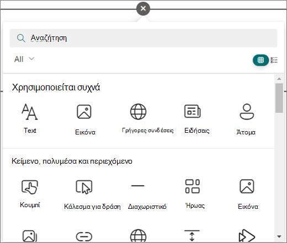
Task: Open the All category filter dropdown
Action: [24, 59]
